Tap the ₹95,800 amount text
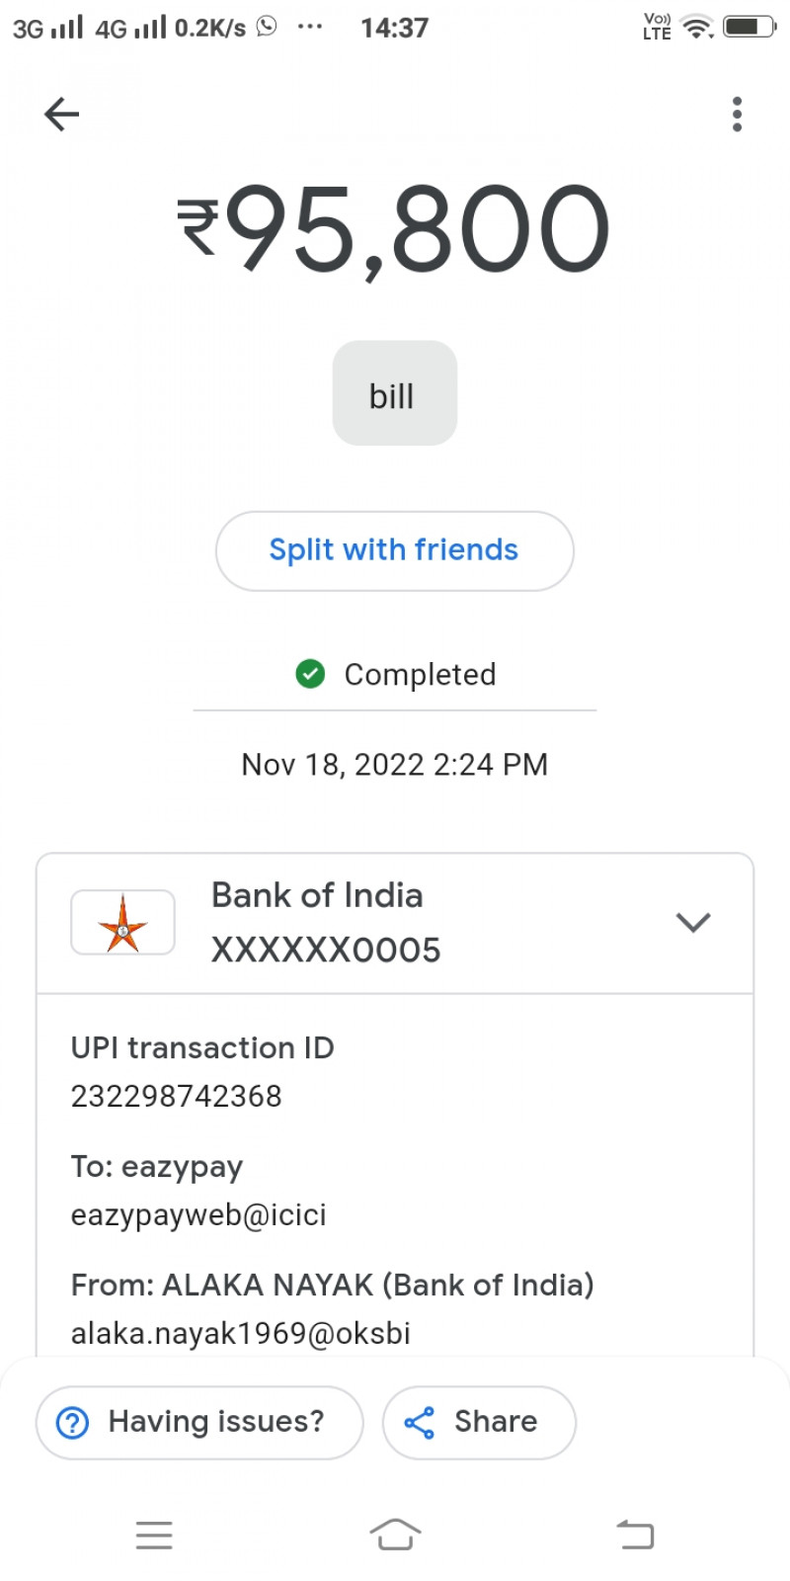Image resolution: width=790 pixels, height=1581 pixels. click(x=395, y=229)
